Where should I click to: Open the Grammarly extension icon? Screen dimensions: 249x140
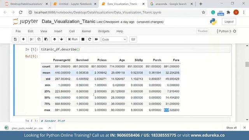(213, 12)
